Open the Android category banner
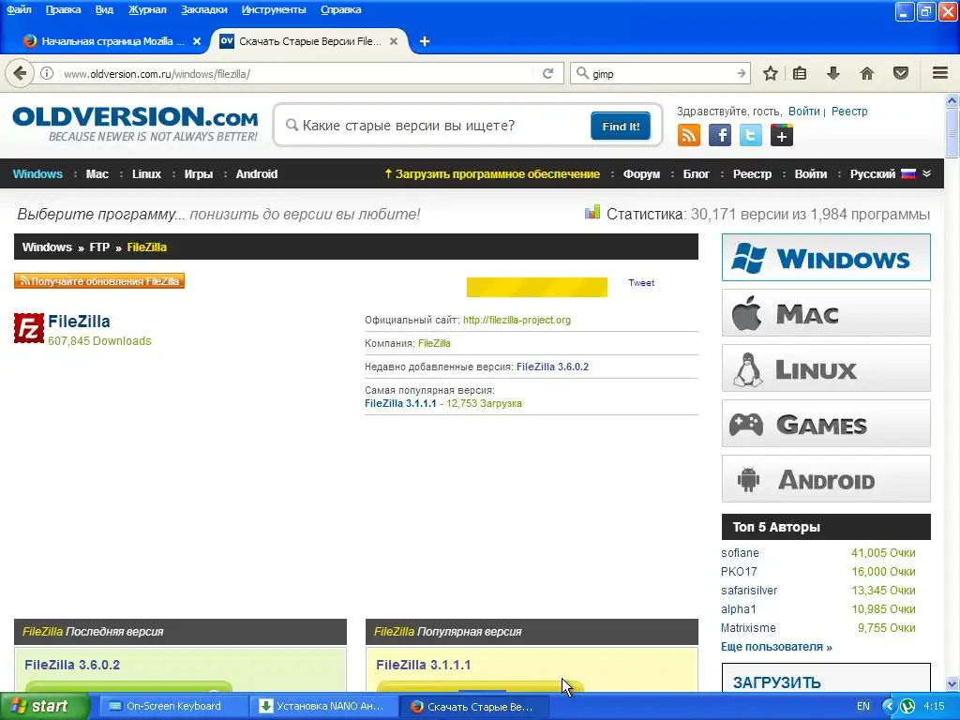The width and height of the screenshot is (960, 720). (826, 478)
